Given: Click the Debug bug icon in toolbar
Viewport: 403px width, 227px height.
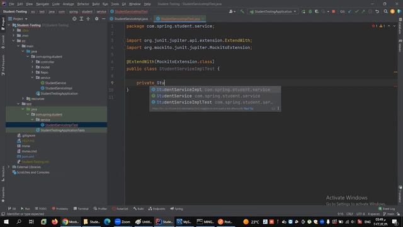Looking at the screenshot, I should 310,11.
